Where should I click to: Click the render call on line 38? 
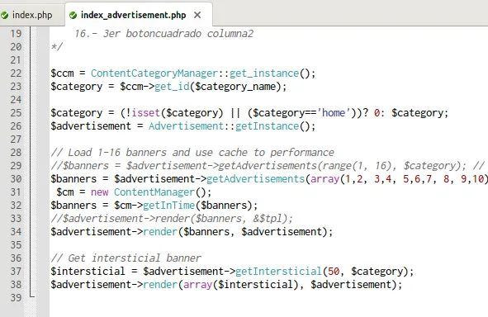pyautogui.click(x=160, y=285)
